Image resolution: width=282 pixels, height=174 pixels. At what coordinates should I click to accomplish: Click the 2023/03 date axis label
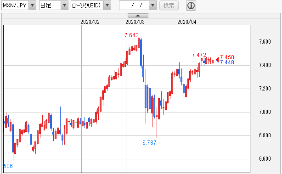(135, 22)
